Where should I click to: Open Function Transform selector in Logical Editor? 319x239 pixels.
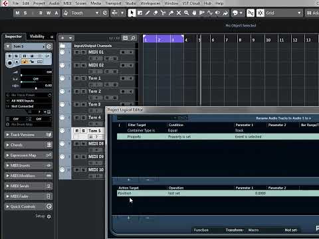(x=235, y=230)
